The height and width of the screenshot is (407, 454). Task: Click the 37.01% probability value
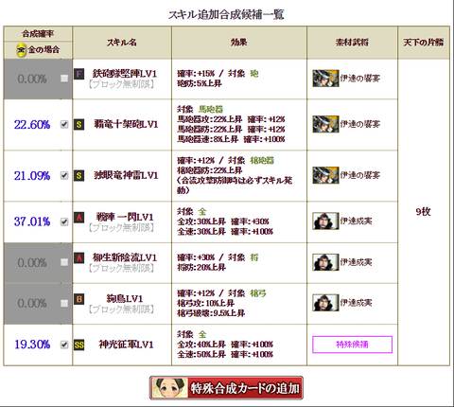click(32, 221)
